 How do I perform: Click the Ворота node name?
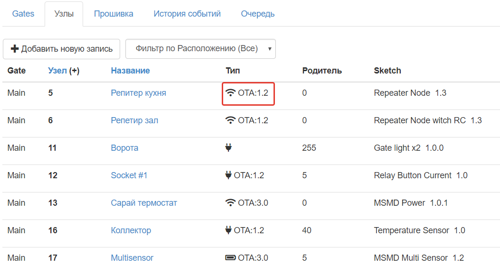tap(124, 148)
